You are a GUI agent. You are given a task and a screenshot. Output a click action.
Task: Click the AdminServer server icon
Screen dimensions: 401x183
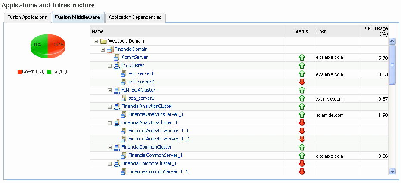click(117, 58)
